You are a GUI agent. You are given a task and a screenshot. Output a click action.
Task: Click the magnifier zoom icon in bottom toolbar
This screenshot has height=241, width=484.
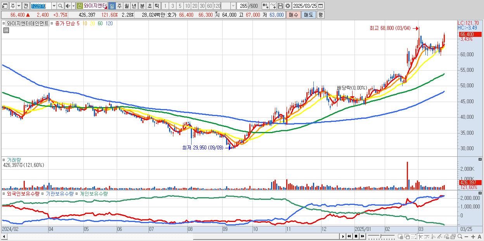tap(460, 237)
